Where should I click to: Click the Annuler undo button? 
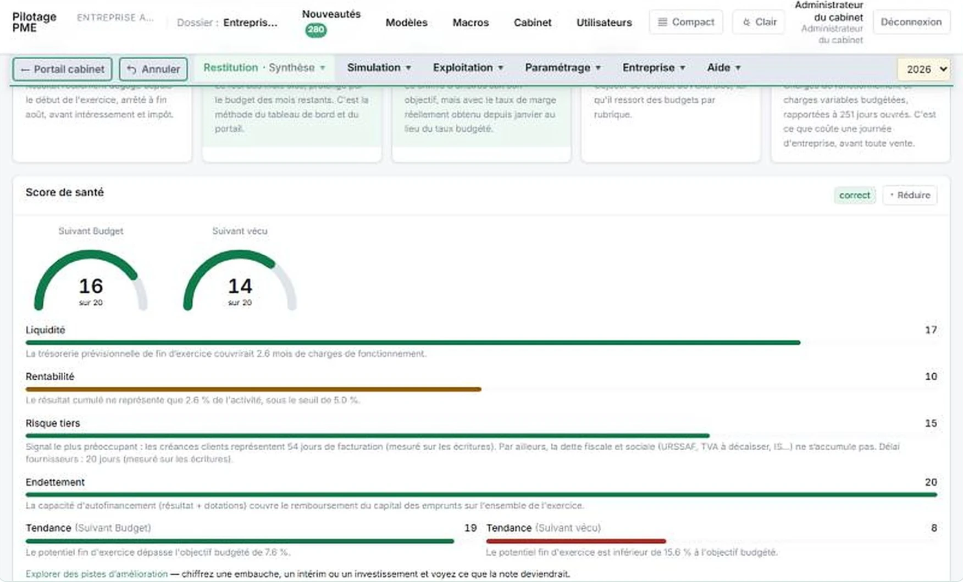point(153,69)
